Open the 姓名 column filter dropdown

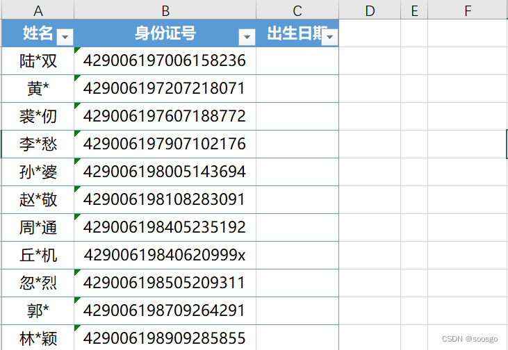pos(65,37)
